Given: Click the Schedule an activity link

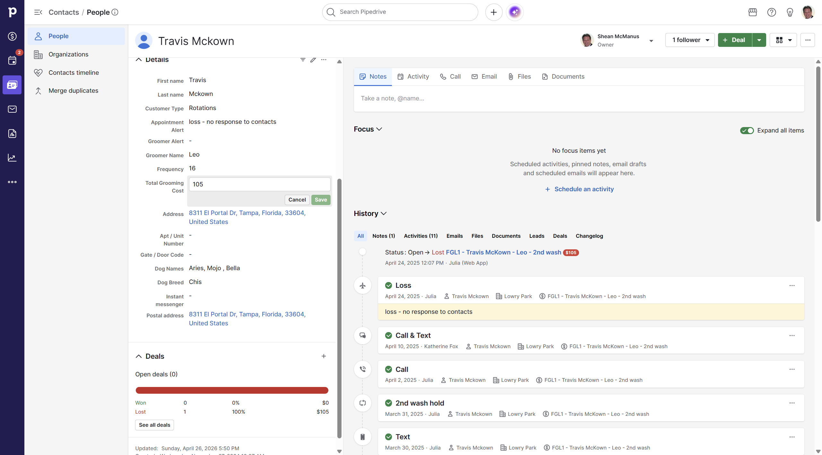Looking at the screenshot, I should coord(584,189).
